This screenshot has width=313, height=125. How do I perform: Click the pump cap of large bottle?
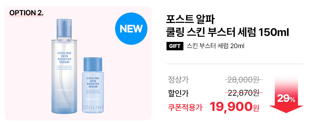[x=64, y=28]
